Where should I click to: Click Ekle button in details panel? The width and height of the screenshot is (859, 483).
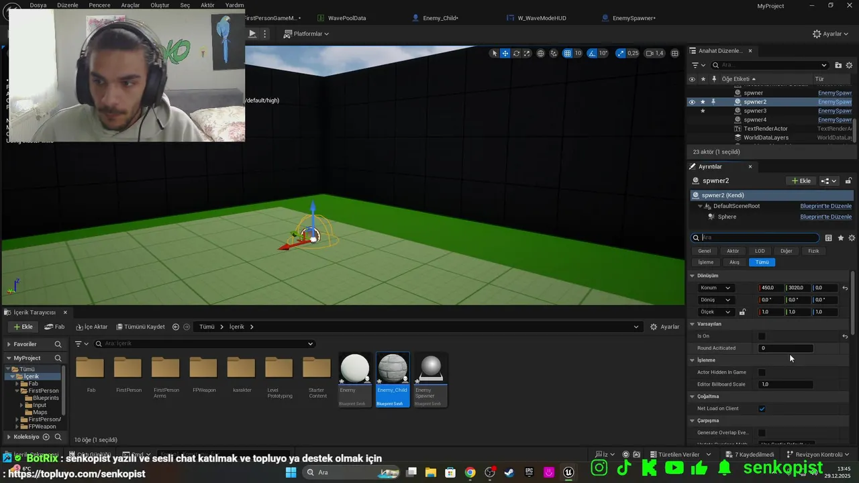[x=801, y=181]
